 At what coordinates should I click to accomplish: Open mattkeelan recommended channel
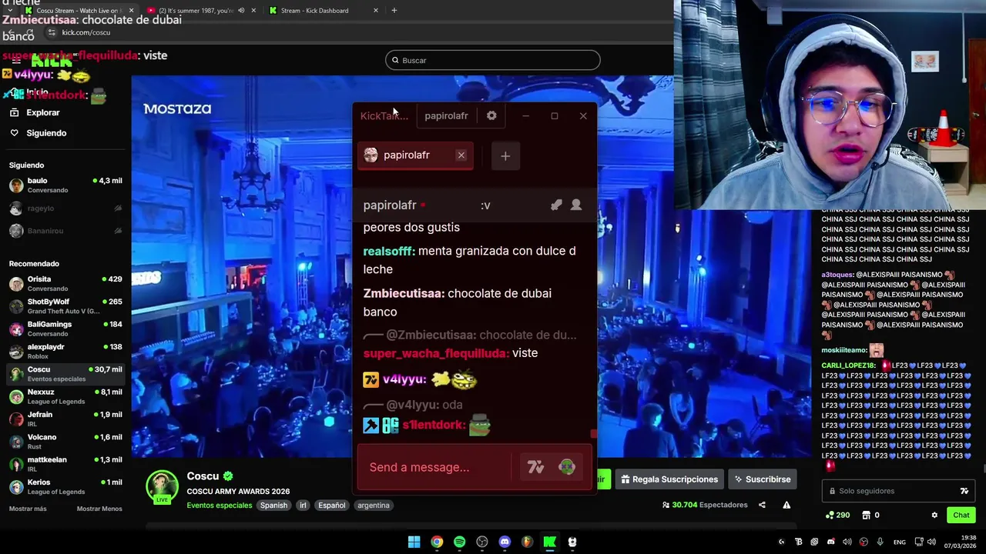pyautogui.click(x=65, y=464)
